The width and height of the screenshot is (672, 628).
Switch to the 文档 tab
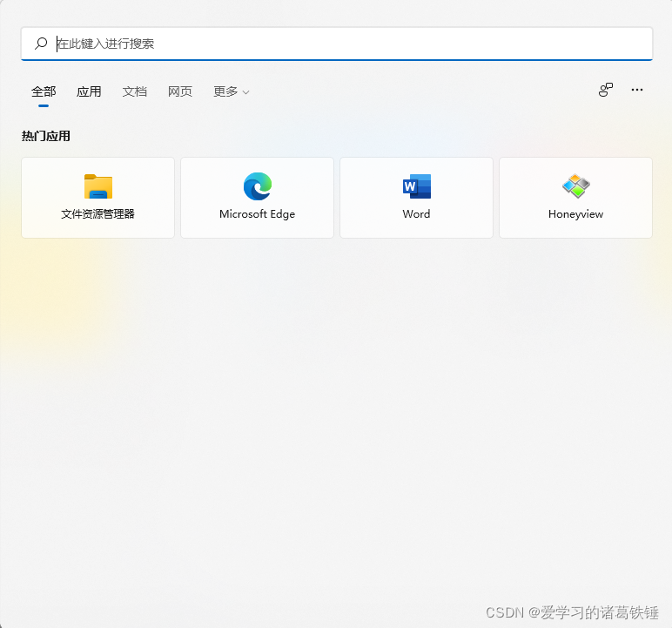tap(135, 91)
